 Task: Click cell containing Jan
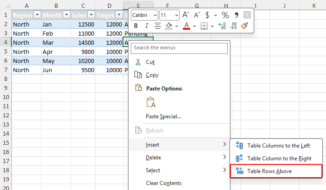pos(56,24)
